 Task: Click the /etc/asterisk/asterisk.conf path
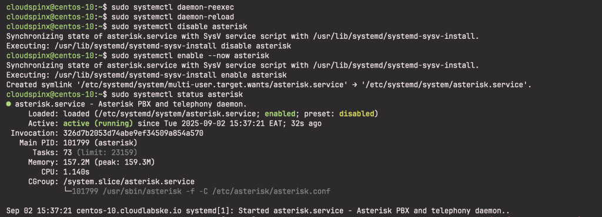271,191
